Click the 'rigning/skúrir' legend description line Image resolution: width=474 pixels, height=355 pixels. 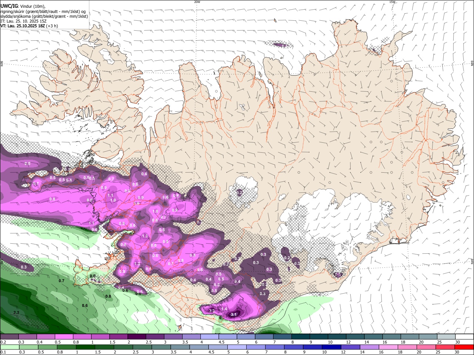[43, 11]
